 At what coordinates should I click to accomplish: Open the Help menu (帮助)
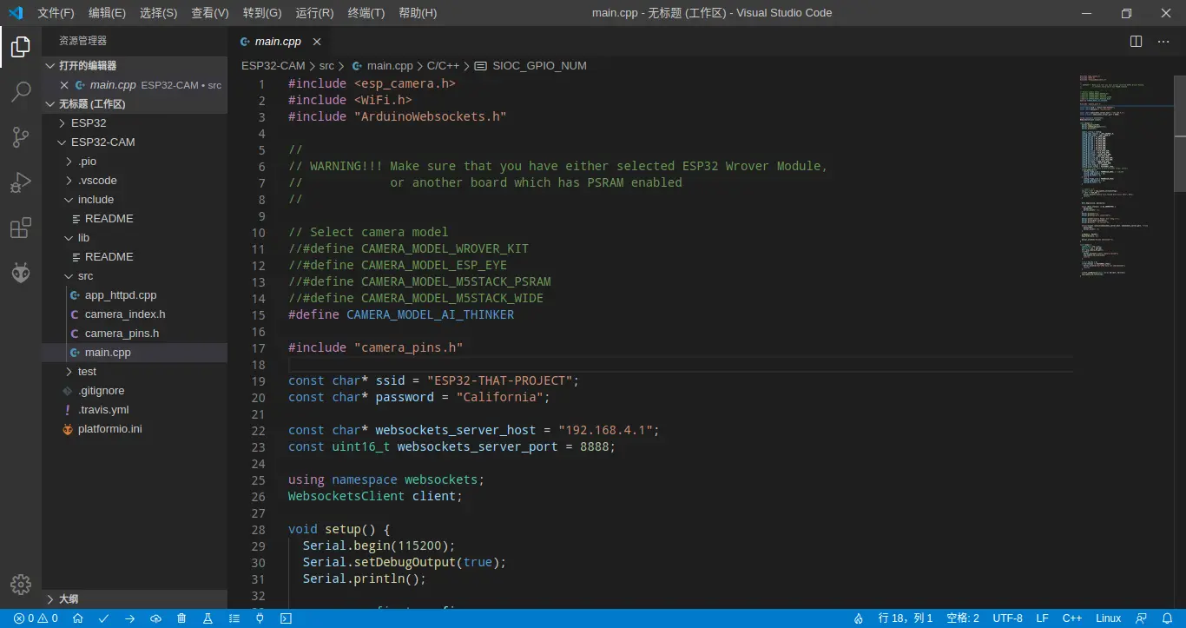tap(418, 13)
